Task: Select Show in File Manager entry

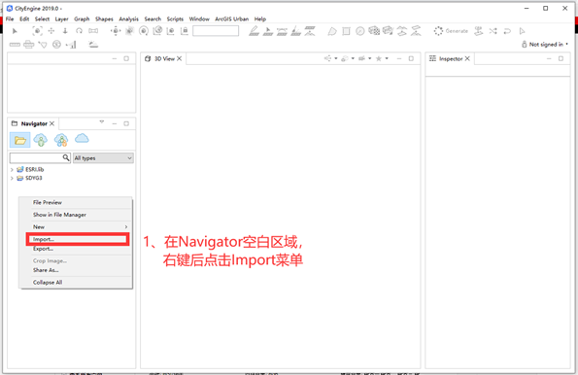Action: tap(59, 215)
